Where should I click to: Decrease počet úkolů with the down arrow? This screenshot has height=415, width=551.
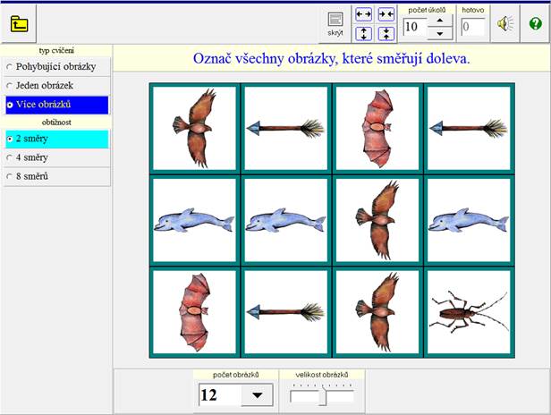[440, 33]
